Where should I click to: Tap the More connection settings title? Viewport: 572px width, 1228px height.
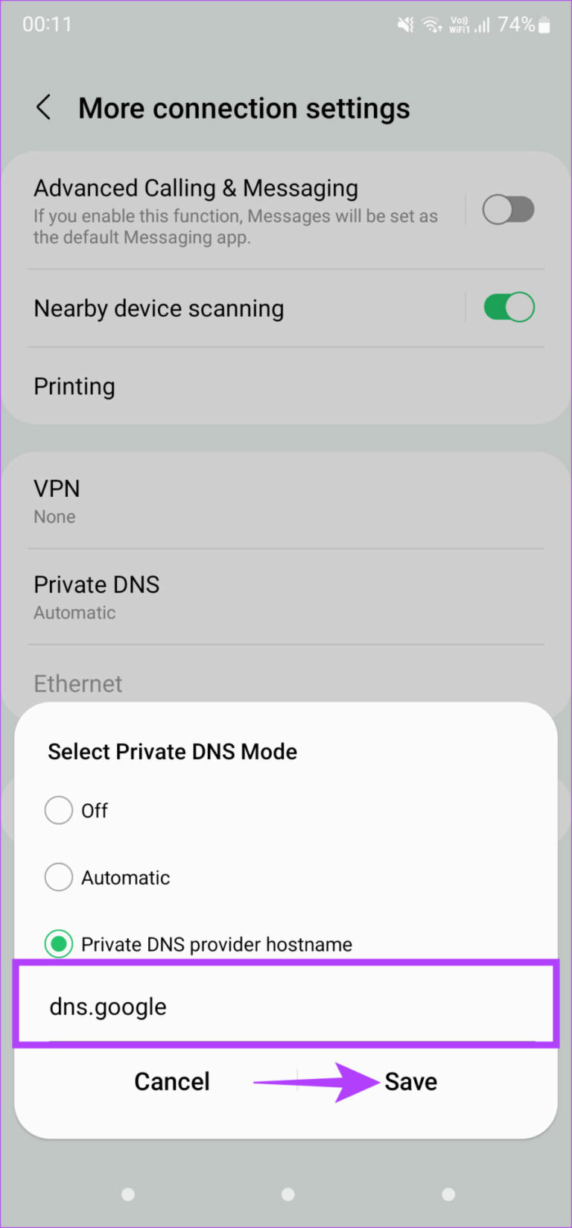pos(244,109)
